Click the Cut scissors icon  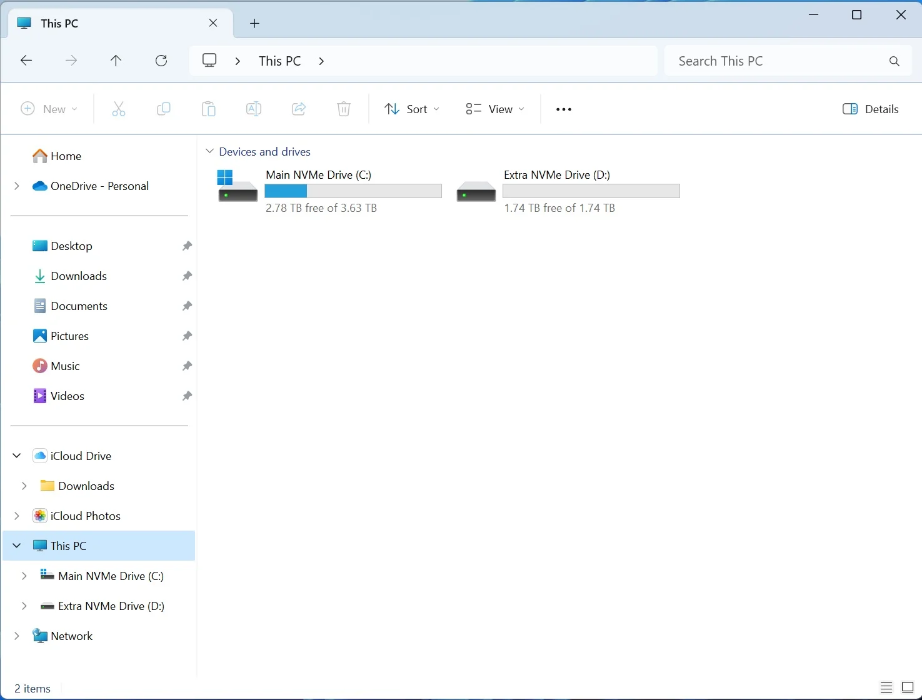(x=119, y=109)
